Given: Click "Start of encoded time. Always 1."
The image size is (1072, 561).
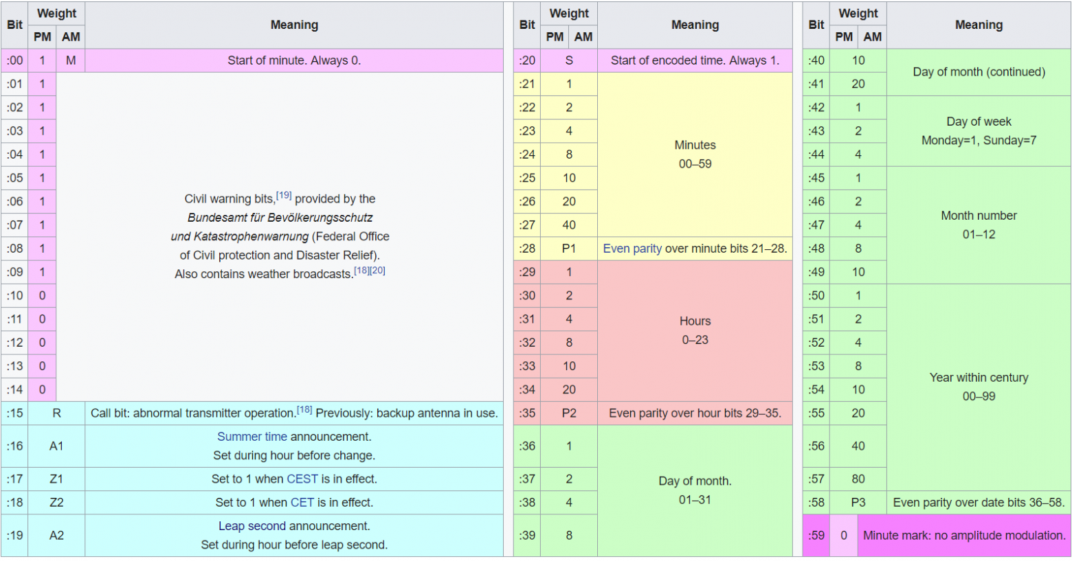Looking at the screenshot, I should pyautogui.click(x=695, y=60).
